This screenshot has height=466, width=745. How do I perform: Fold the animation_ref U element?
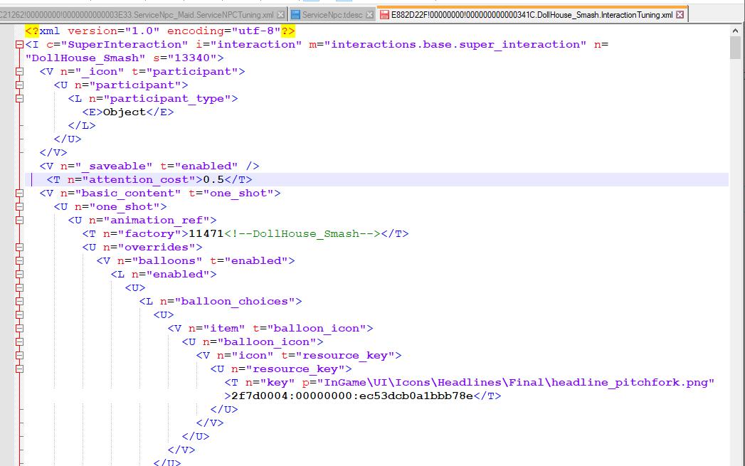click(x=19, y=221)
